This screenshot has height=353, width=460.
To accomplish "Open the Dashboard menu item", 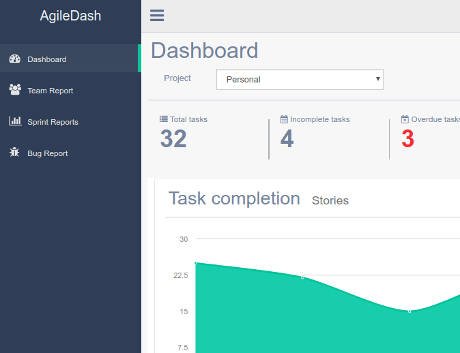I will pos(70,59).
